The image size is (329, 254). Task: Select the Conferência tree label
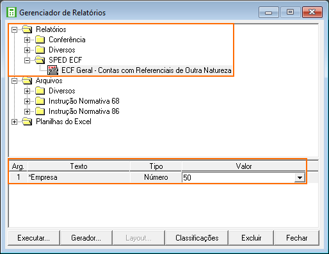67,40
